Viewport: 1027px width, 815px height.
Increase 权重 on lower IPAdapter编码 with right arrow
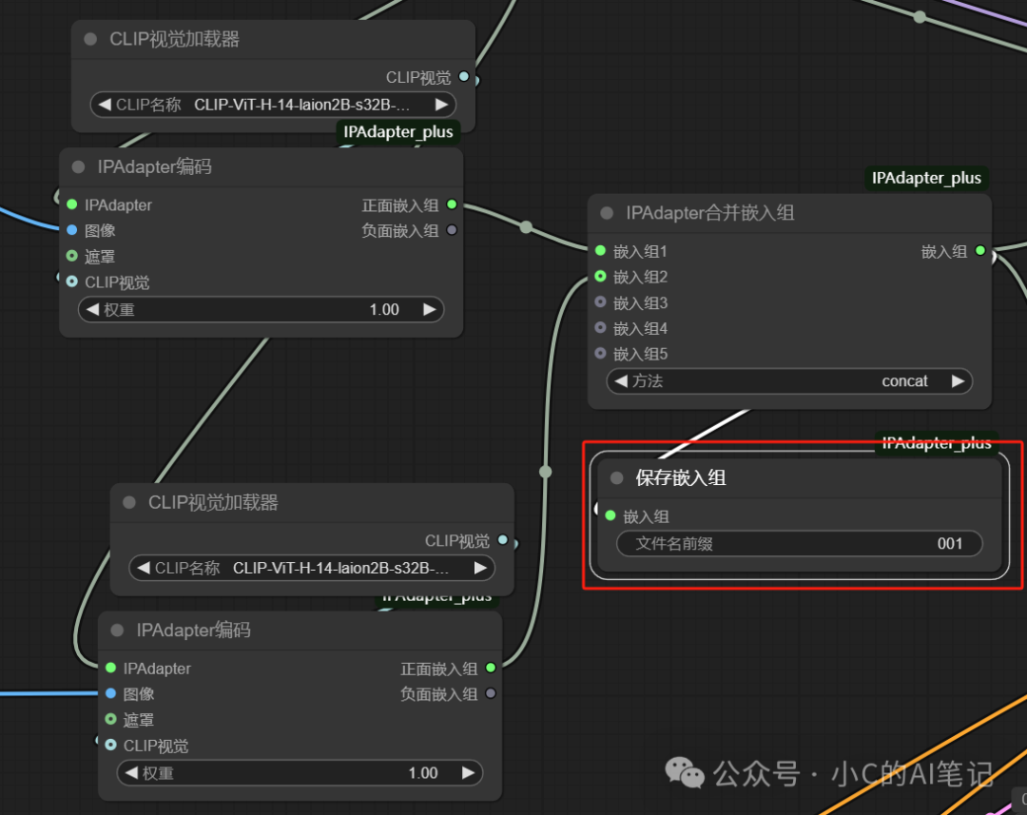tap(468, 772)
